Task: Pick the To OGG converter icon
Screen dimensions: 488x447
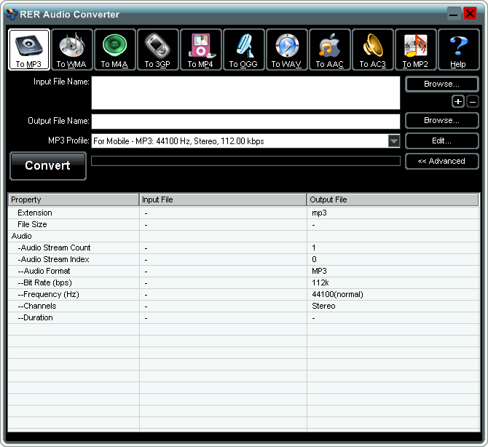Action: tap(244, 50)
